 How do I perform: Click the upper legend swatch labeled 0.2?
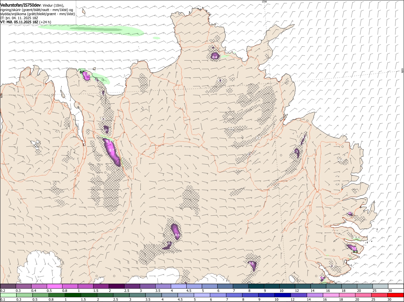tap(8, 286)
